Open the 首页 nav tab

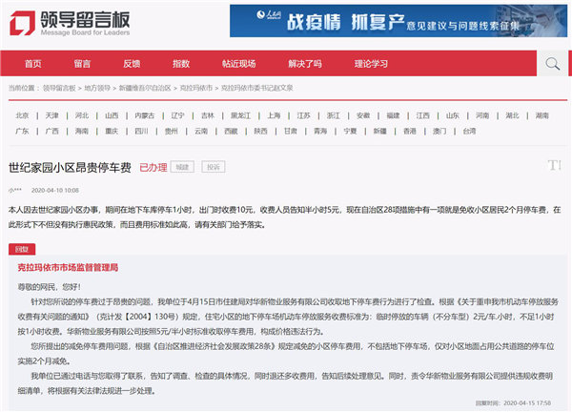(x=33, y=64)
